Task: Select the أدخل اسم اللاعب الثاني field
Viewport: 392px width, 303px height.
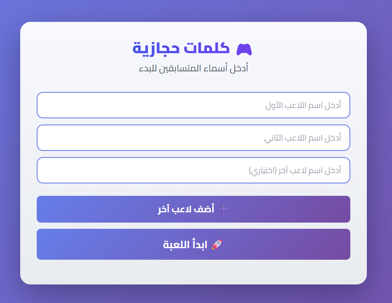Action: tap(194, 138)
